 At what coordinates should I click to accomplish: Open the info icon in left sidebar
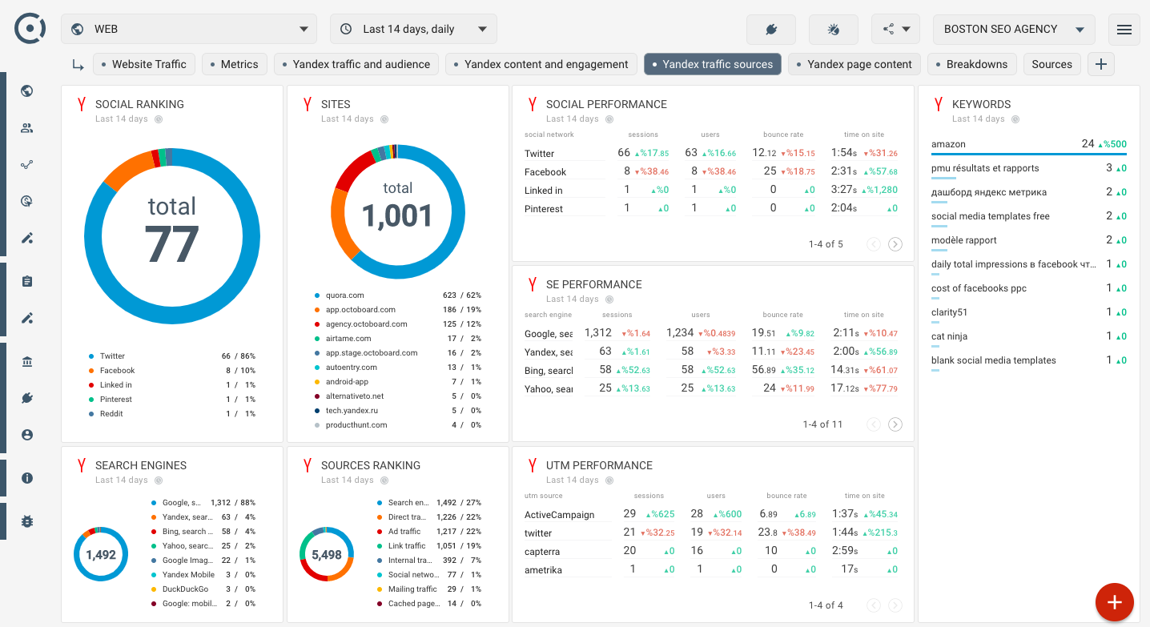coord(27,479)
